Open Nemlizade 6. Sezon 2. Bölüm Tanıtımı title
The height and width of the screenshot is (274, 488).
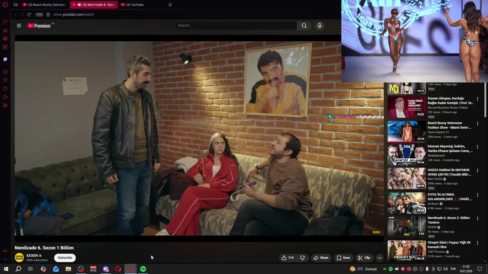(448, 220)
